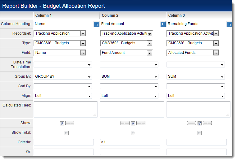This screenshot has height=161, width=237.
Task: Click the Column 3 Or input field
Action: 196,152
